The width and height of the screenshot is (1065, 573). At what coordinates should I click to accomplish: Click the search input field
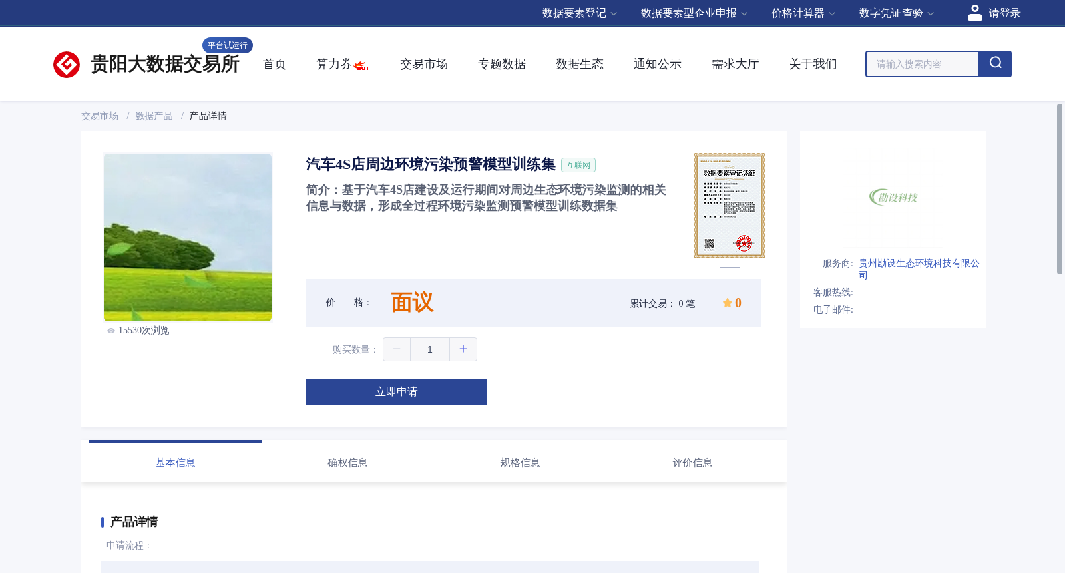click(x=923, y=64)
